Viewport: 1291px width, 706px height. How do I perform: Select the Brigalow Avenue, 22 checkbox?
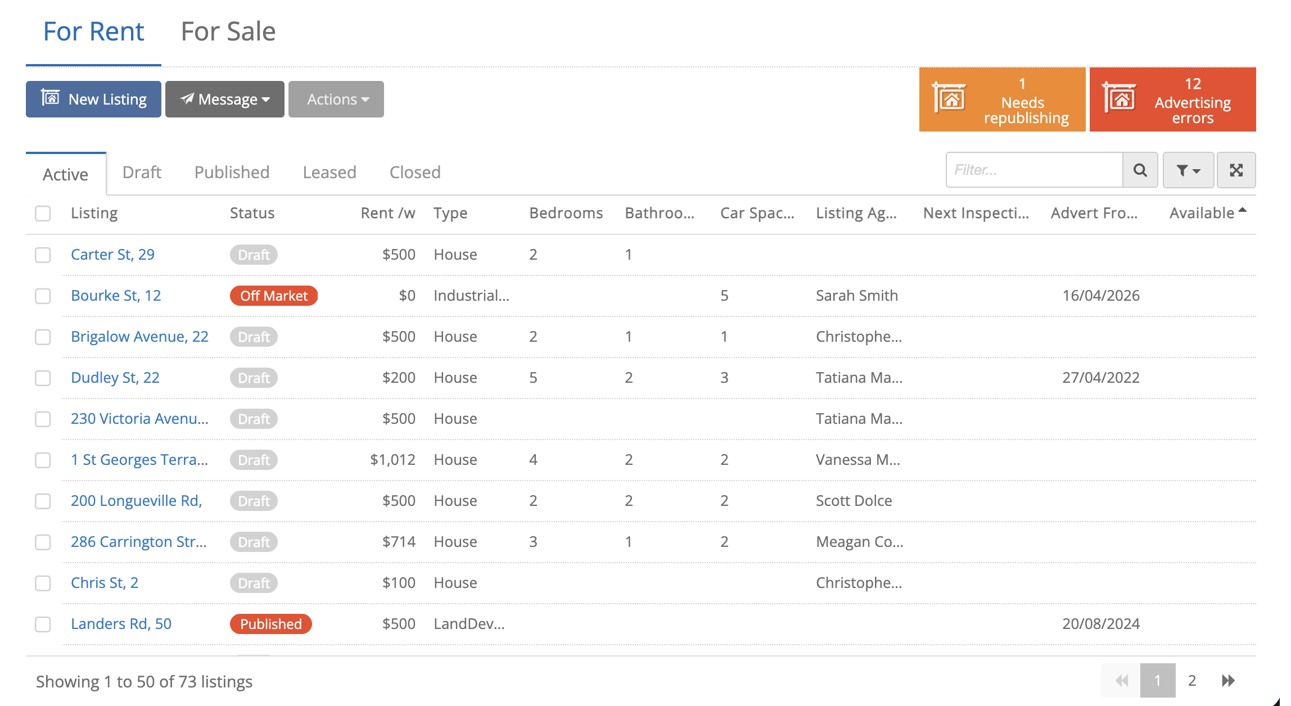(x=43, y=337)
